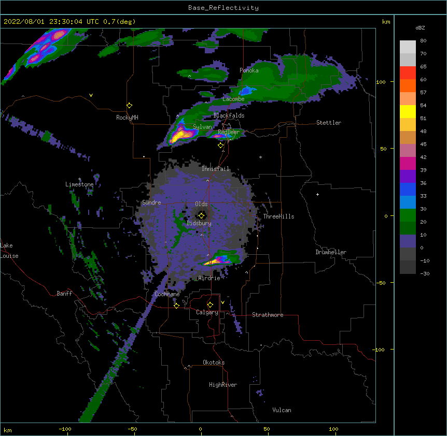Click the Olds town label

[201, 204]
